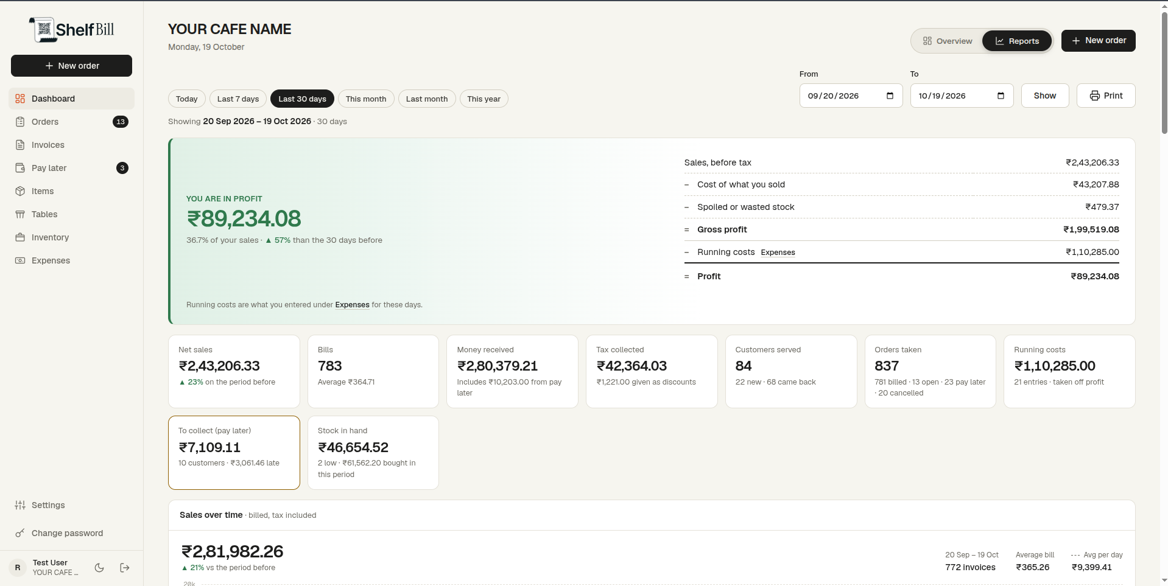Screen dimensions: 1168x586
Task: Click the Pay later count badge 3
Action: click(122, 168)
